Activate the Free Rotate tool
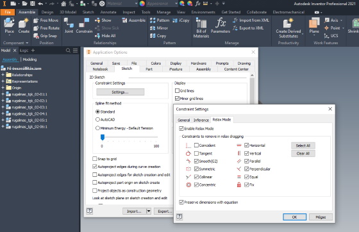The image size is (359, 232). click(46, 28)
